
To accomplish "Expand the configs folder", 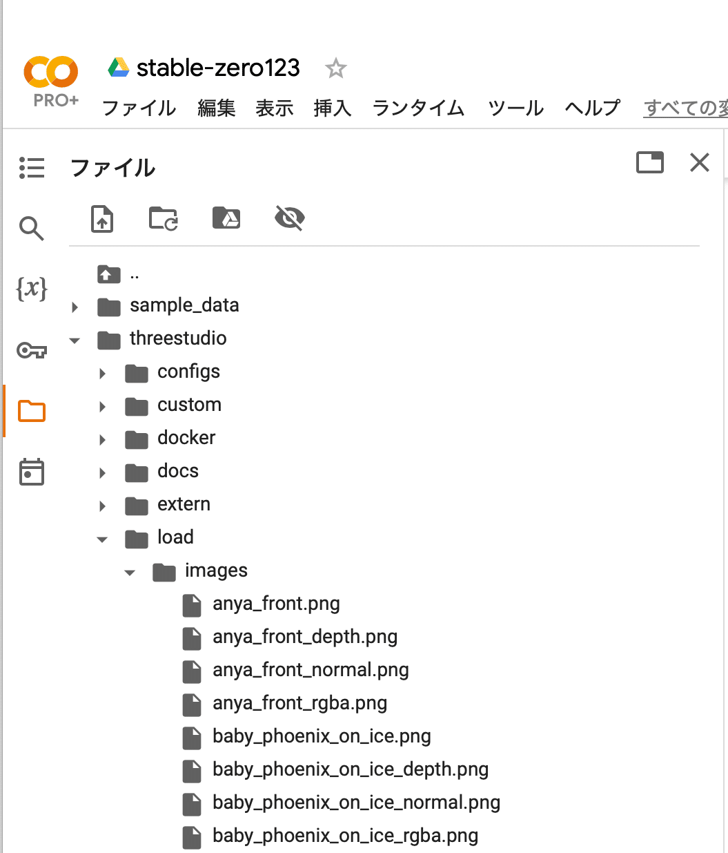I will click(x=101, y=373).
